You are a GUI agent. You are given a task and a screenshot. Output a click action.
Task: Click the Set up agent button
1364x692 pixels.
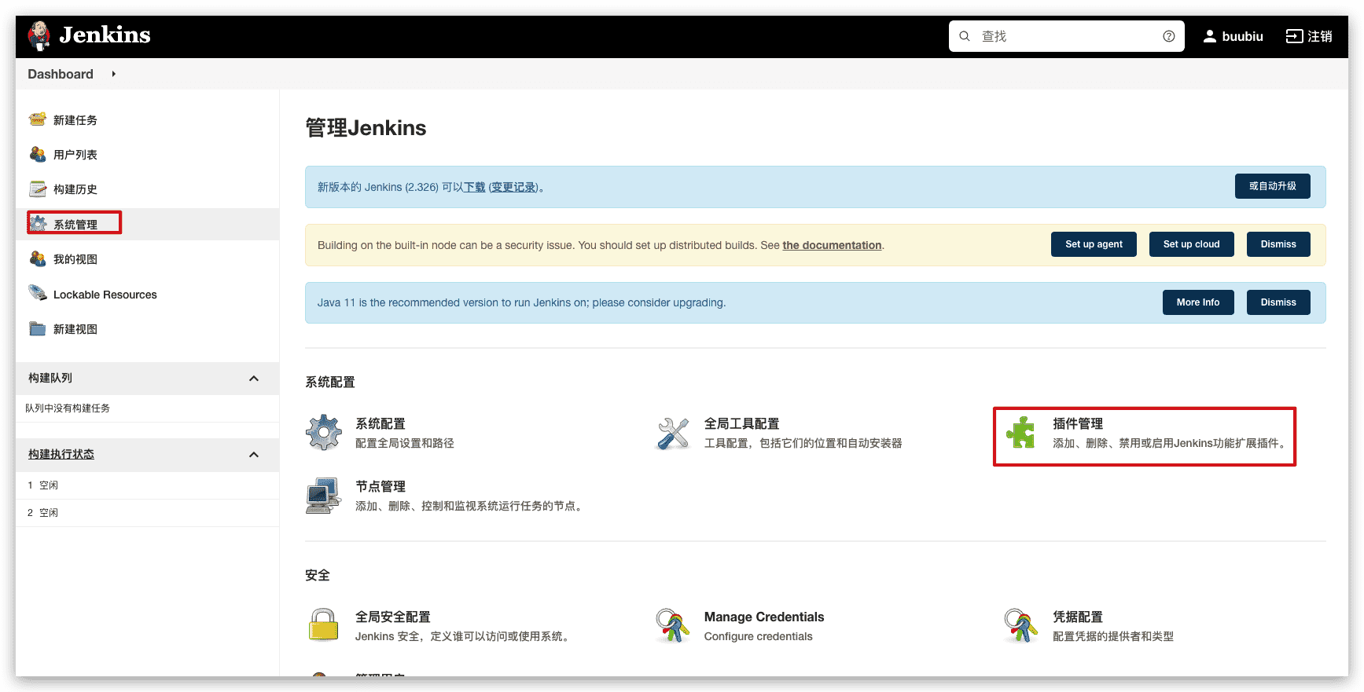tap(1094, 244)
